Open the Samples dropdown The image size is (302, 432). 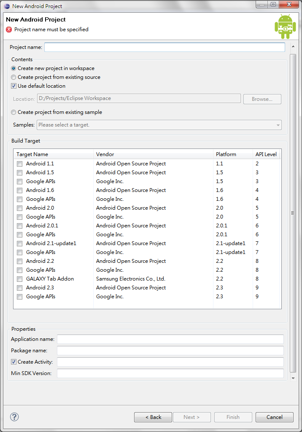coord(159,125)
